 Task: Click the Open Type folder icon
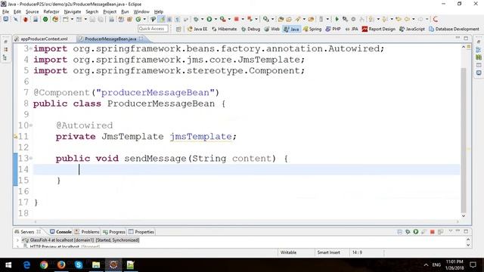(x=281, y=19)
